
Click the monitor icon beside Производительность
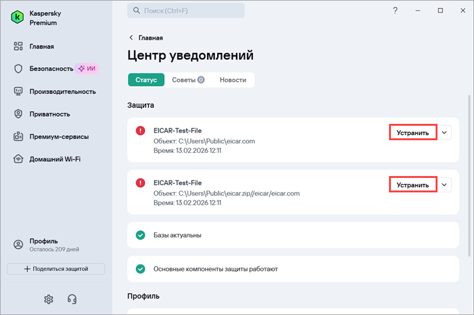(18, 92)
